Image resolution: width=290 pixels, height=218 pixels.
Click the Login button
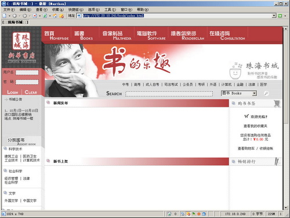[13, 92]
